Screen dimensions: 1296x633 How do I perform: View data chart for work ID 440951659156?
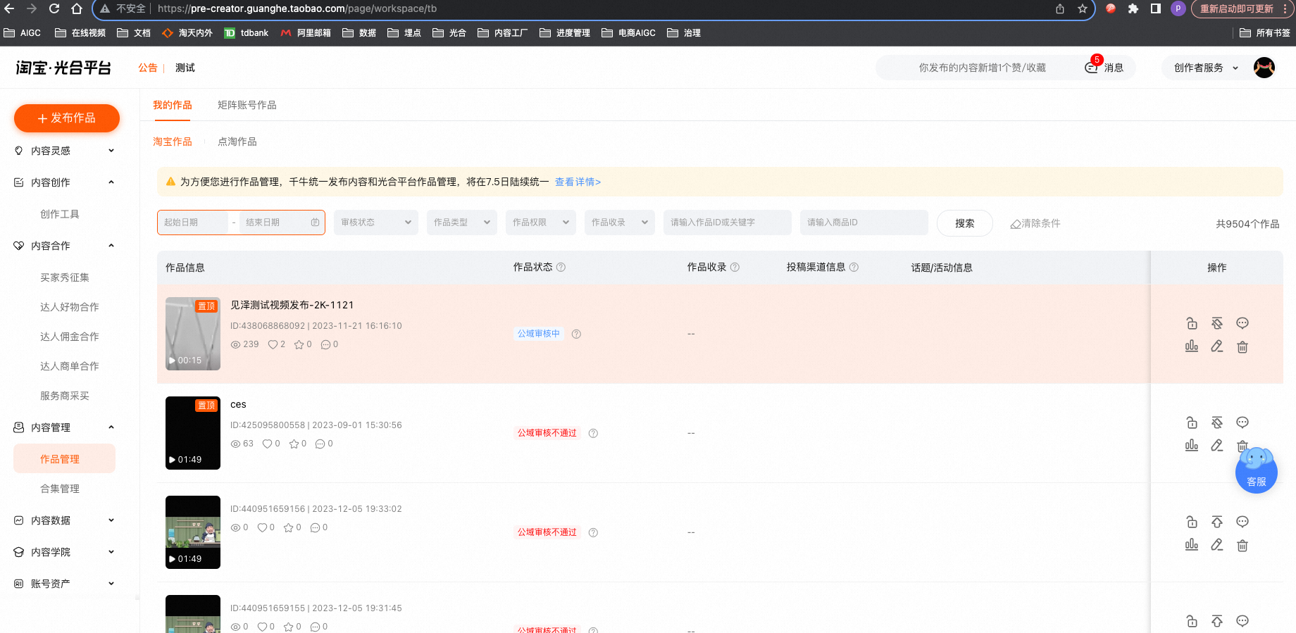[1192, 545]
